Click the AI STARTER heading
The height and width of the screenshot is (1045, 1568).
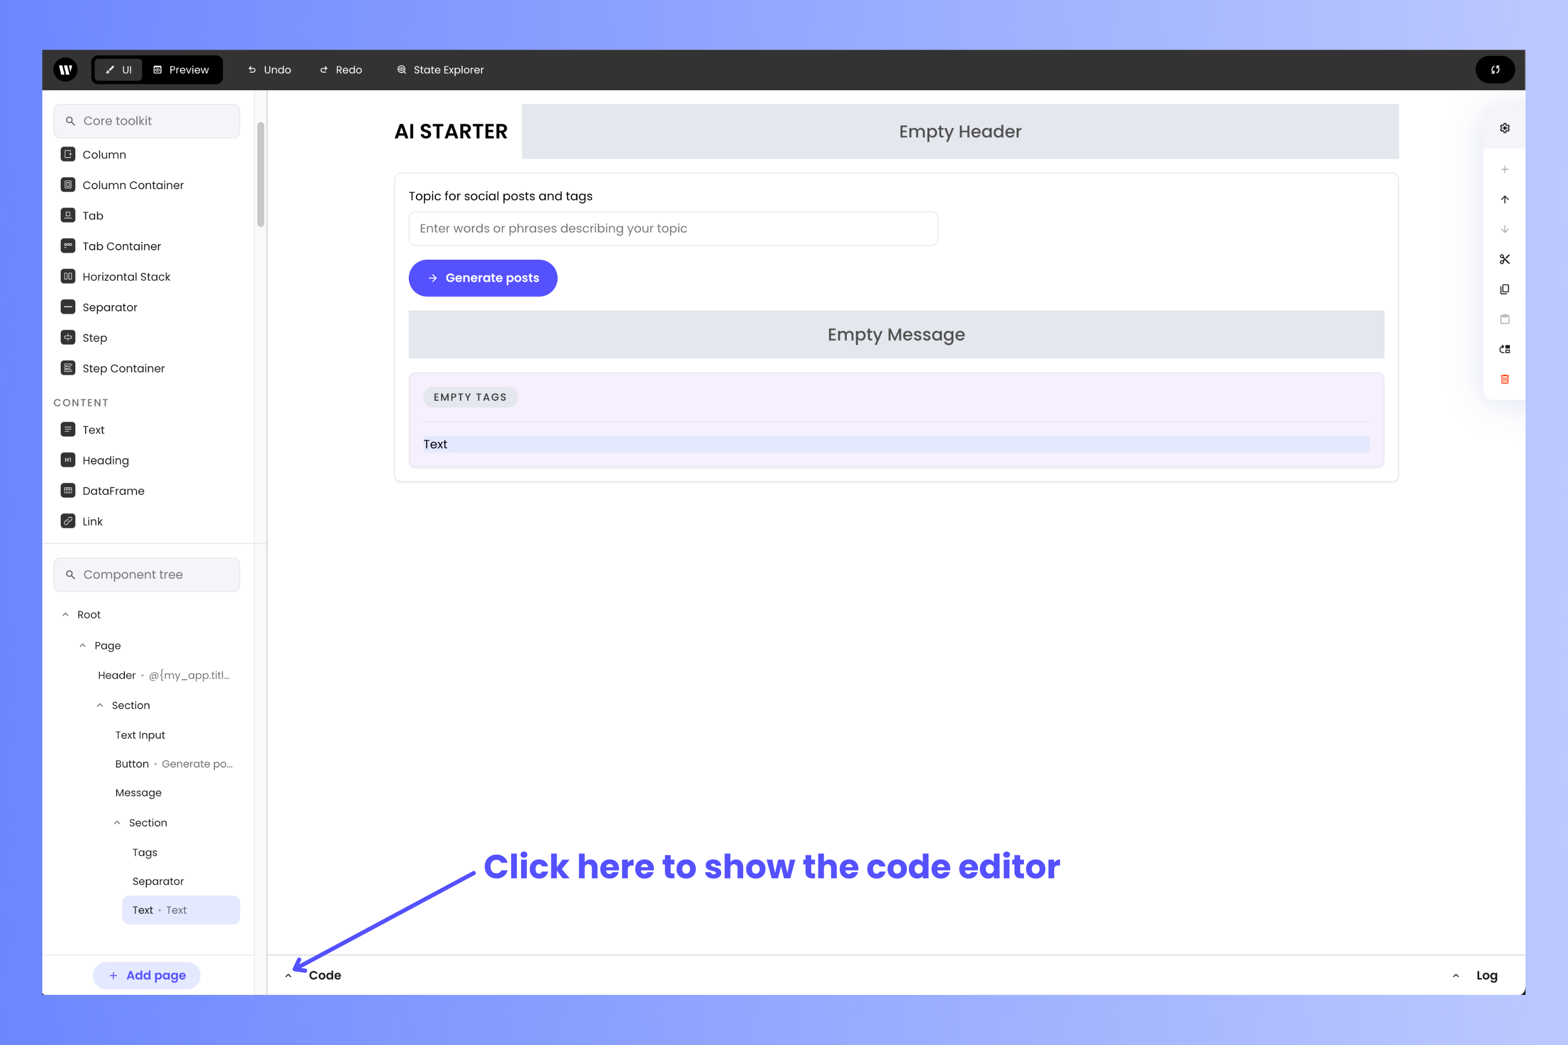point(451,131)
